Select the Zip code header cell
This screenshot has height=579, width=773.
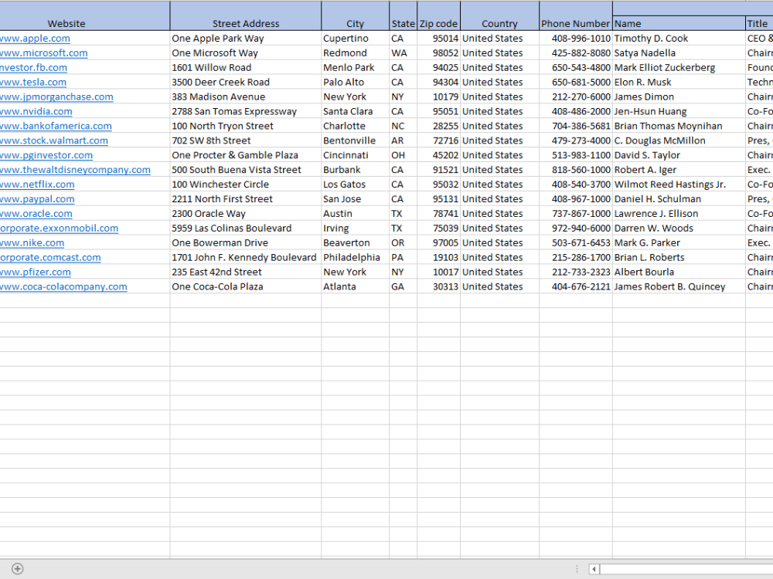439,16
